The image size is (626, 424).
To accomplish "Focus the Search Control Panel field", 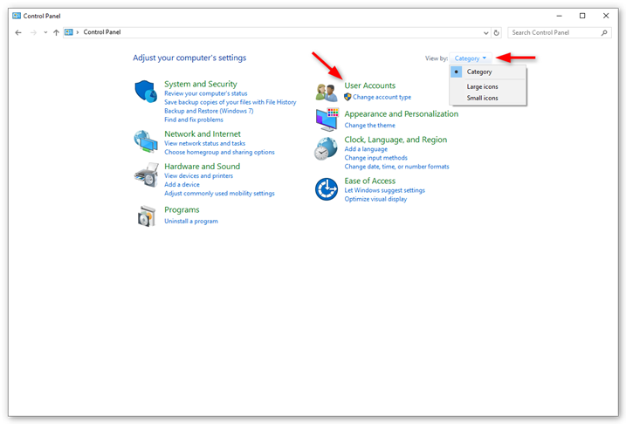I will (559, 32).
